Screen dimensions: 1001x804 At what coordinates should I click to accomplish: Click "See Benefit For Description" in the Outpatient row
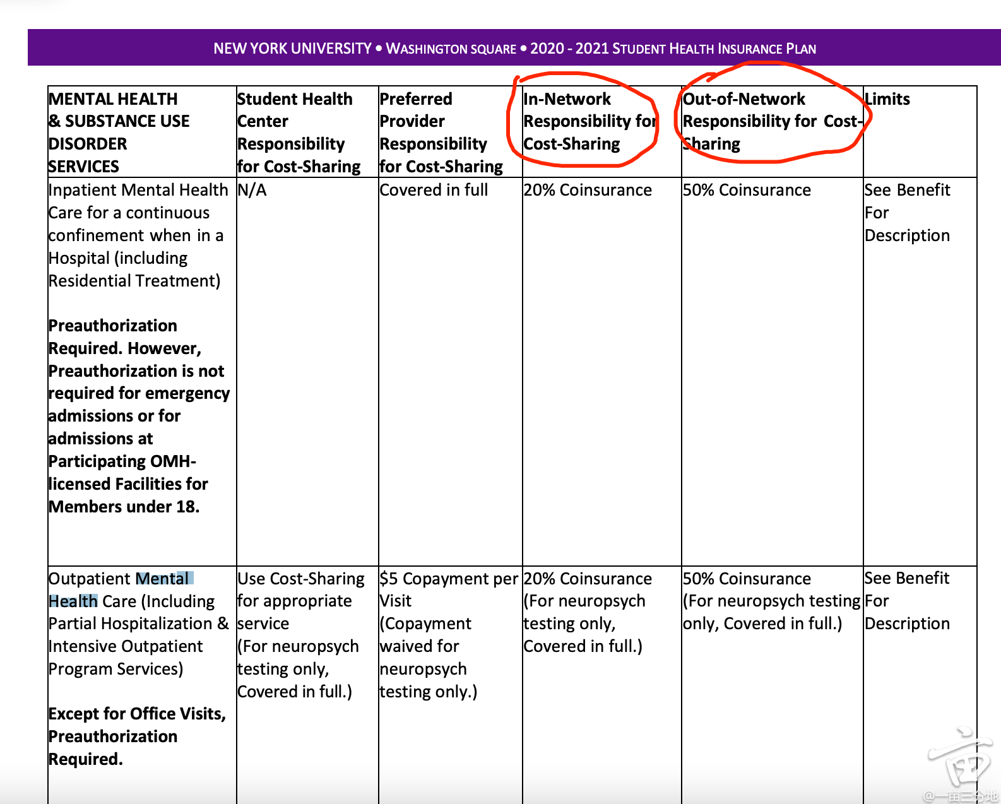[x=908, y=601]
